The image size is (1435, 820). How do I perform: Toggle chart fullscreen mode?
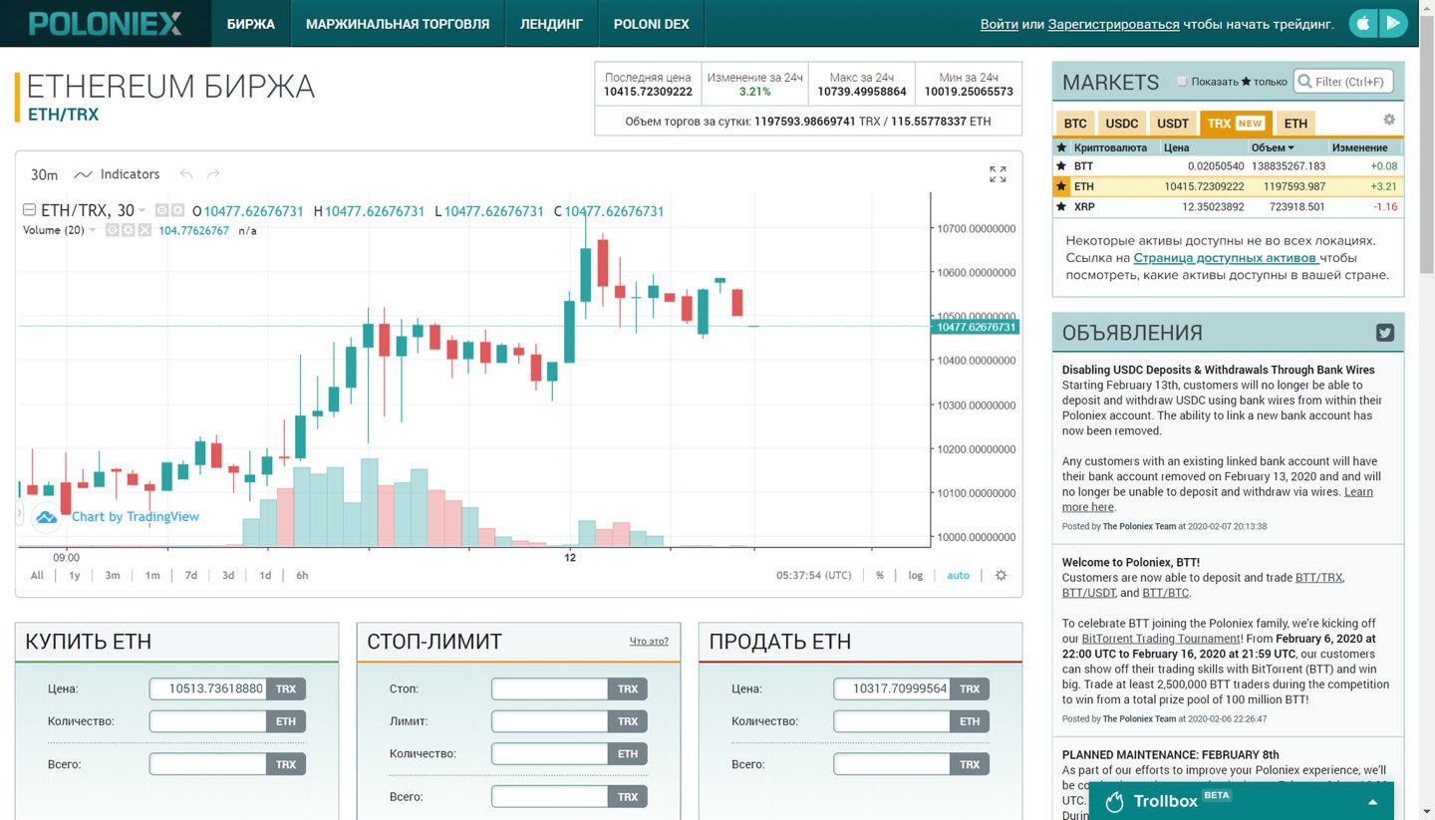coord(998,174)
